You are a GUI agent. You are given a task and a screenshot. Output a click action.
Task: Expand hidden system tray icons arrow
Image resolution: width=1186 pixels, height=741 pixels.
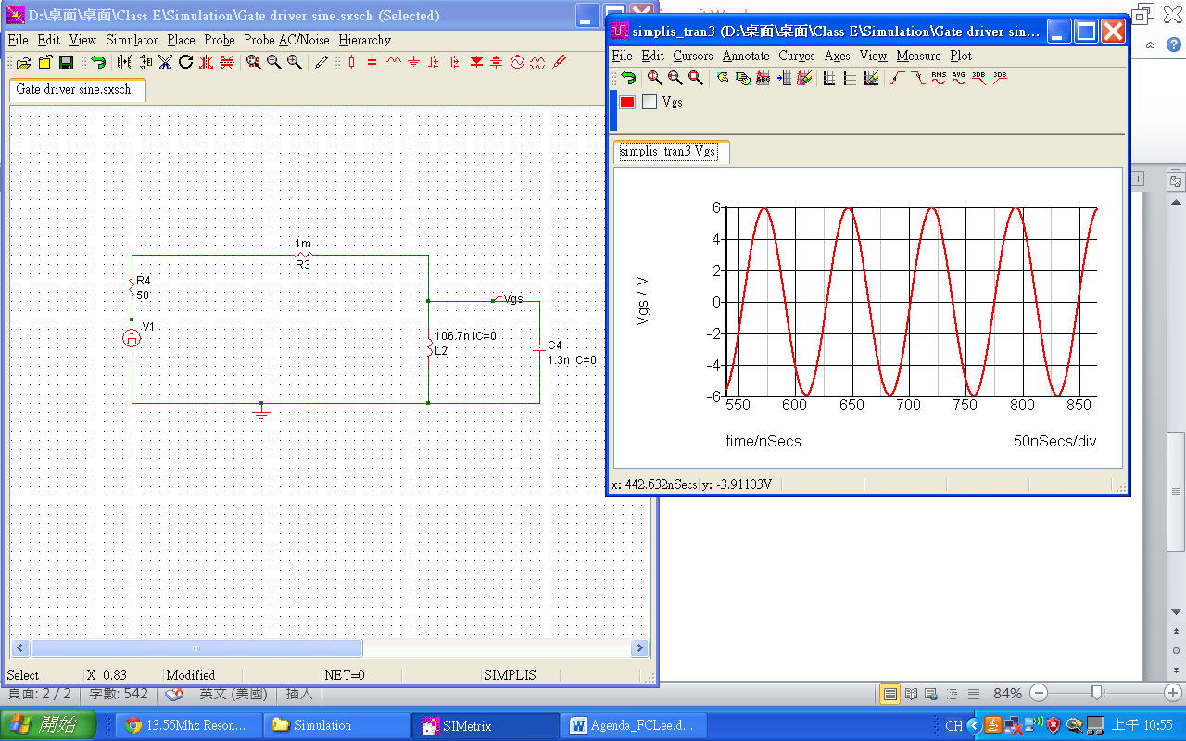(973, 725)
